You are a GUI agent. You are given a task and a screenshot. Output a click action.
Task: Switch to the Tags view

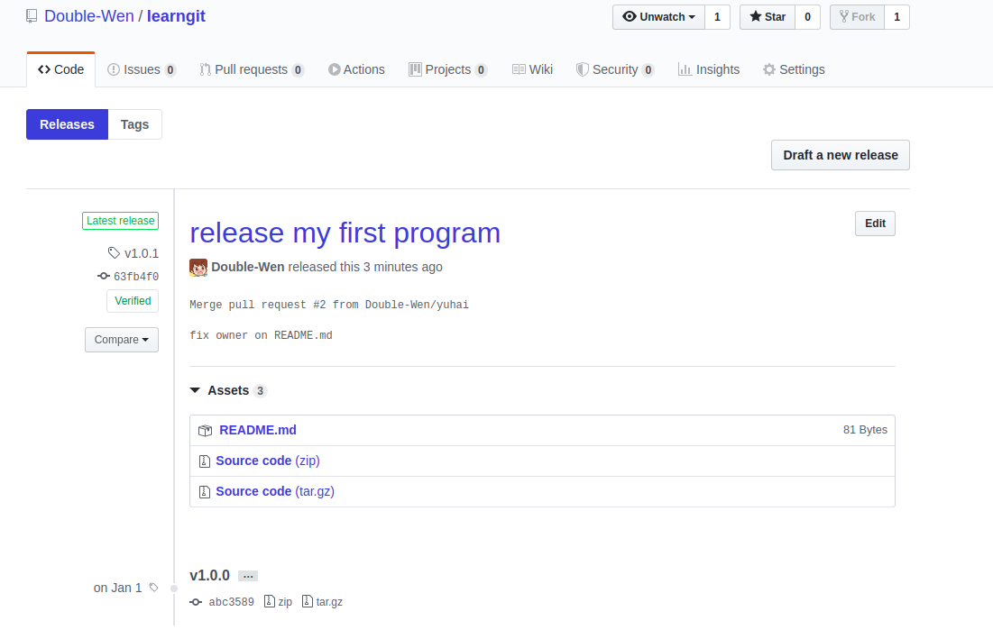(x=134, y=124)
